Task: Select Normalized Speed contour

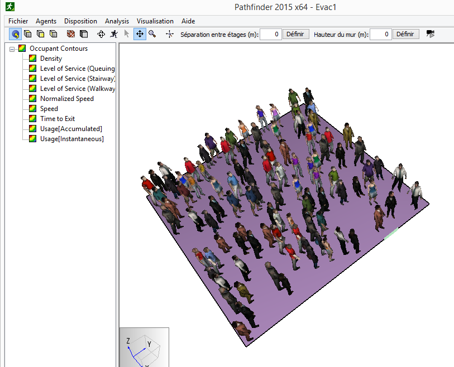Action: [67, 99]
